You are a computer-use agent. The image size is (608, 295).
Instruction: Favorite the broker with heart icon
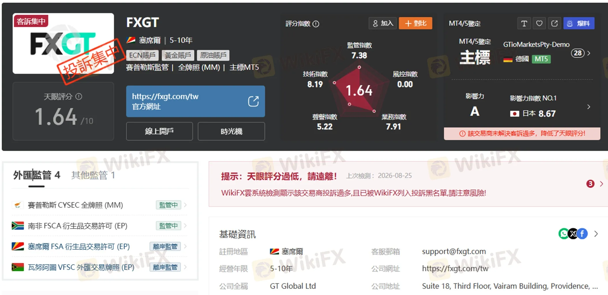click(x=539, y=23)
